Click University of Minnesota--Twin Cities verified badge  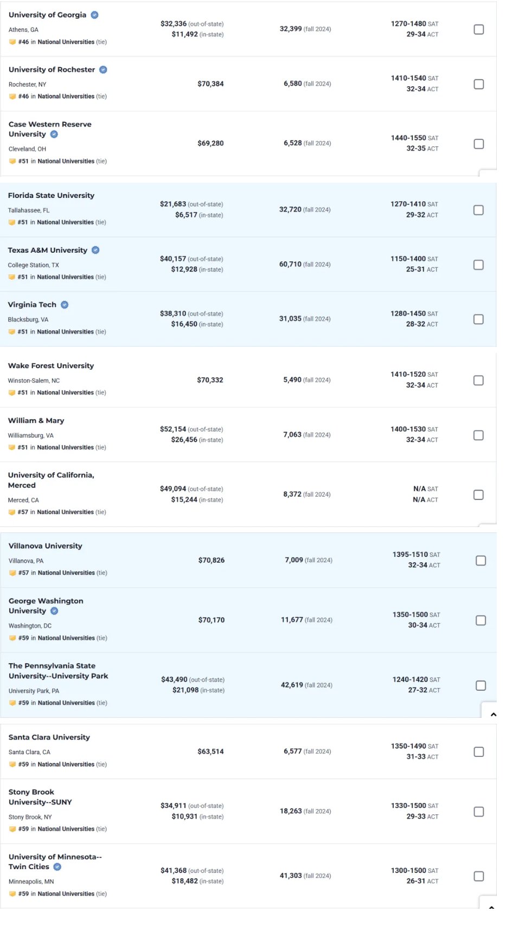[57, 867]
